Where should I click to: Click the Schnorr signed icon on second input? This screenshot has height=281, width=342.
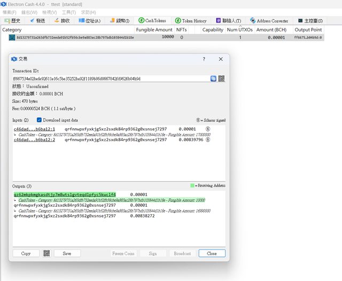click(x=208, y=140)
